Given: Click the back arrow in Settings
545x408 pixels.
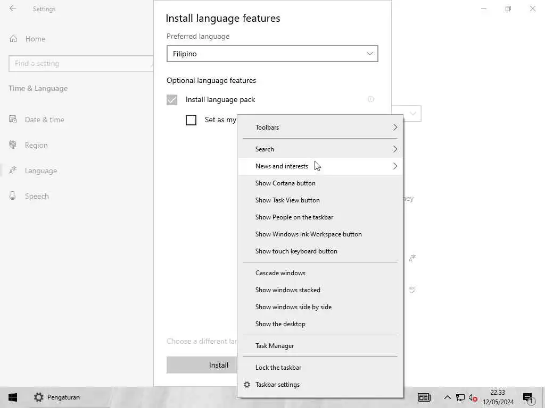Looking at the screenshot, I should (13, 8).
